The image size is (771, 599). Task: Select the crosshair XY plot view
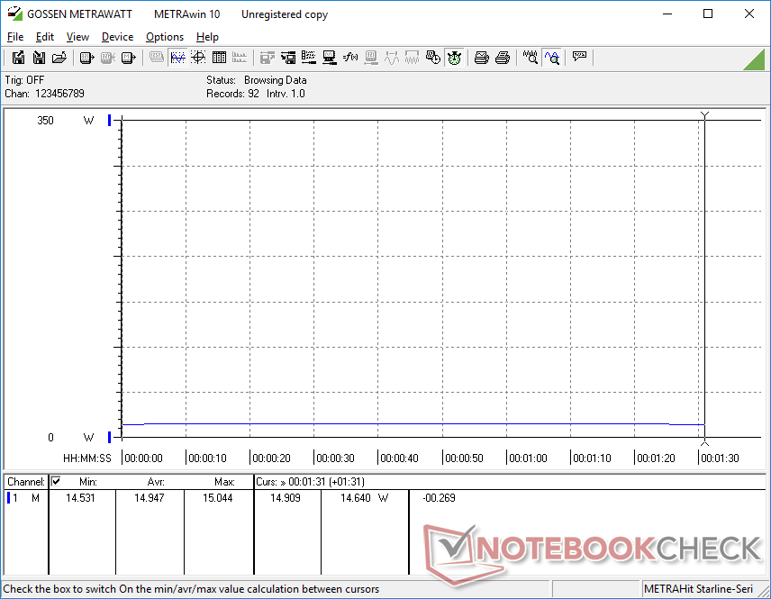tap(198, 58)
